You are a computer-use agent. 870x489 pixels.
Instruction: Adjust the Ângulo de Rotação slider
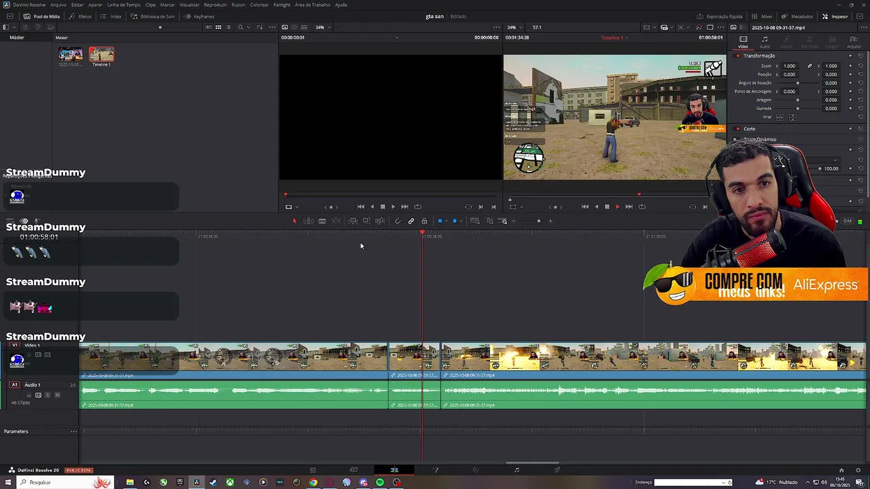point(797,83)
